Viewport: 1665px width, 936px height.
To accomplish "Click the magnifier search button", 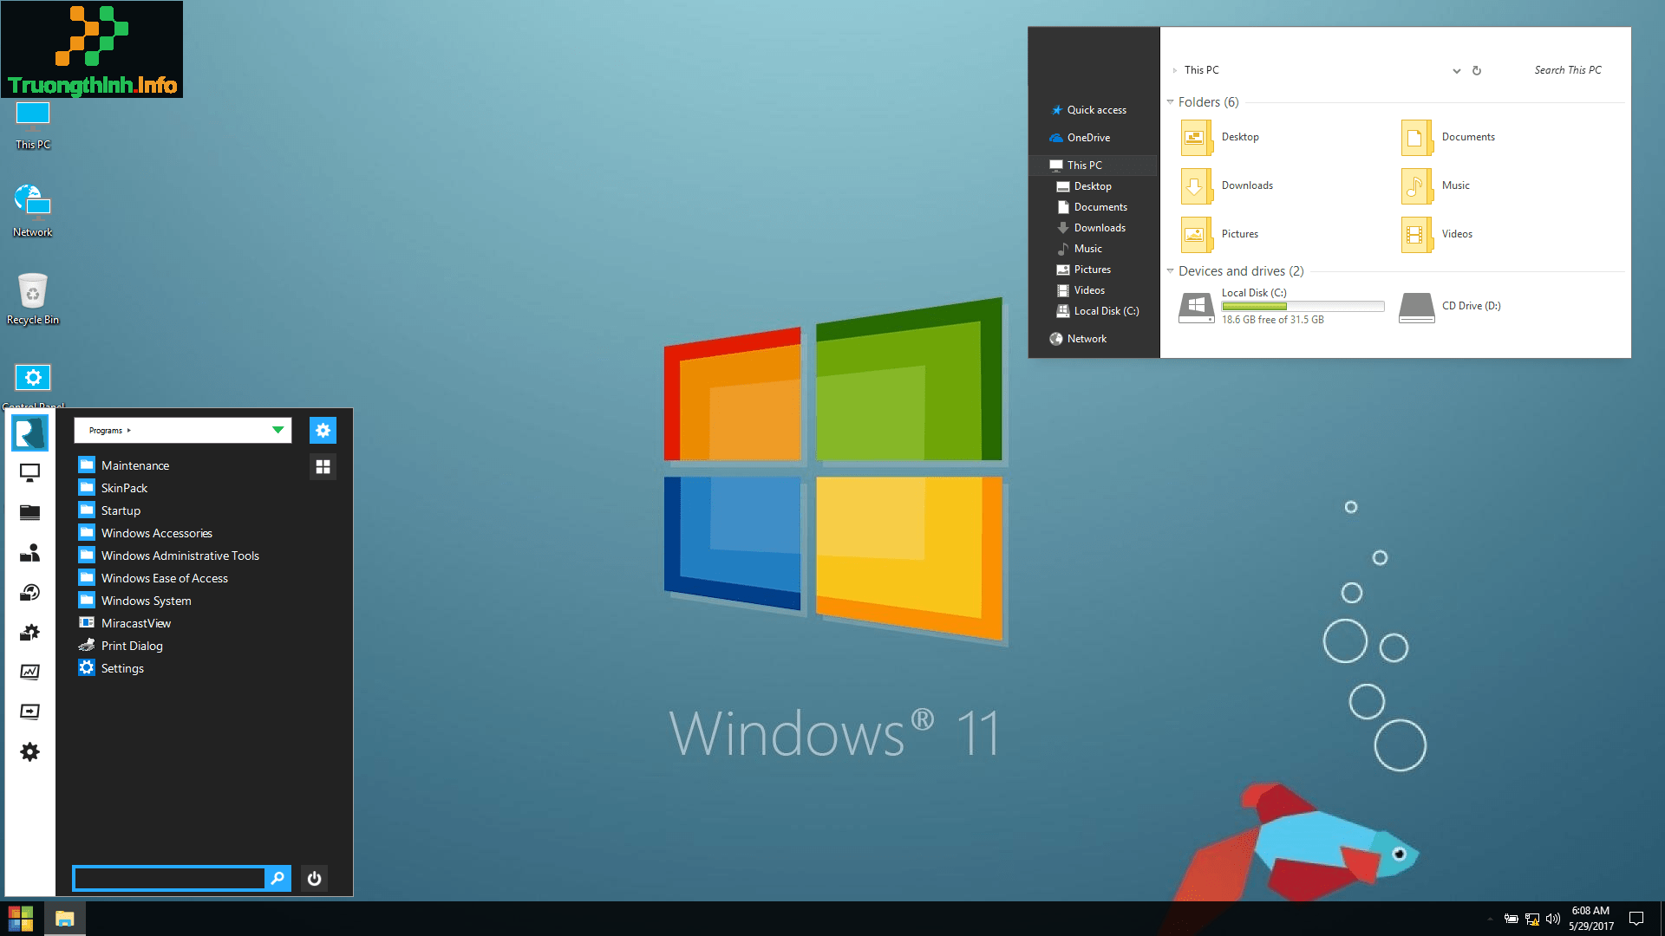I will coord(277,878).
